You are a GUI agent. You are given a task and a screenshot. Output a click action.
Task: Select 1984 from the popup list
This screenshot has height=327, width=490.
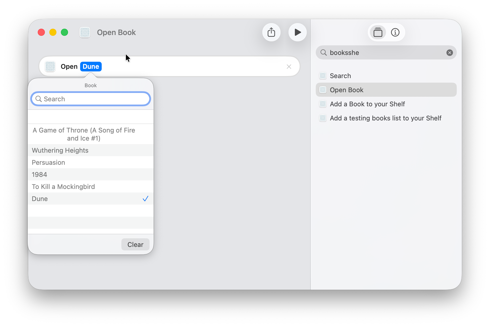point(90,175)
